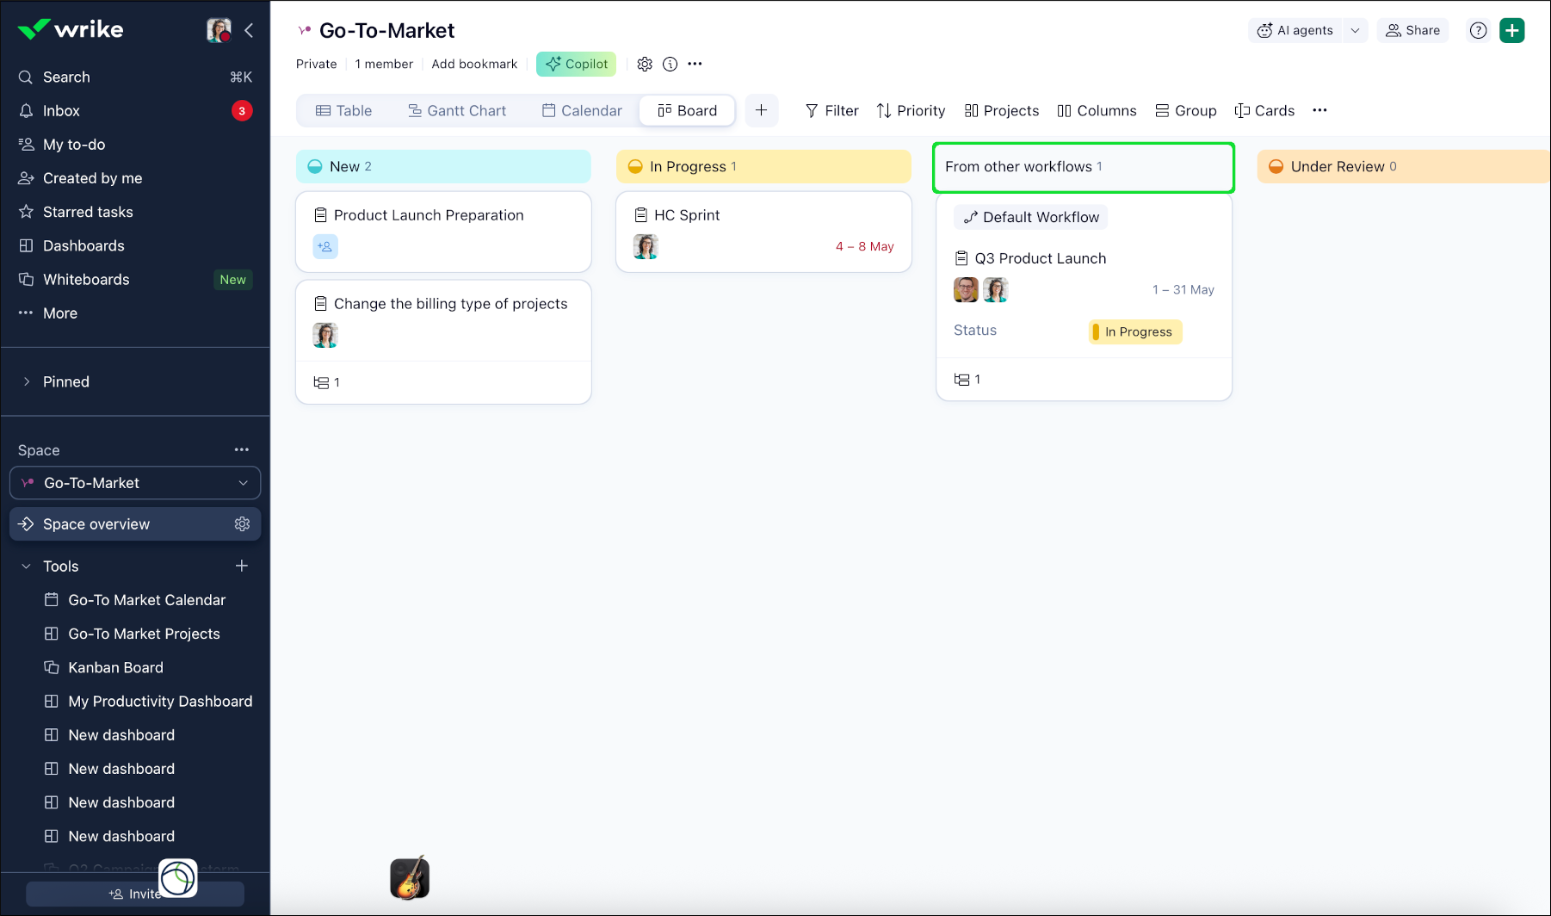
Task: Open the Go-To-Market space dropdown
Action: point(135,483)
